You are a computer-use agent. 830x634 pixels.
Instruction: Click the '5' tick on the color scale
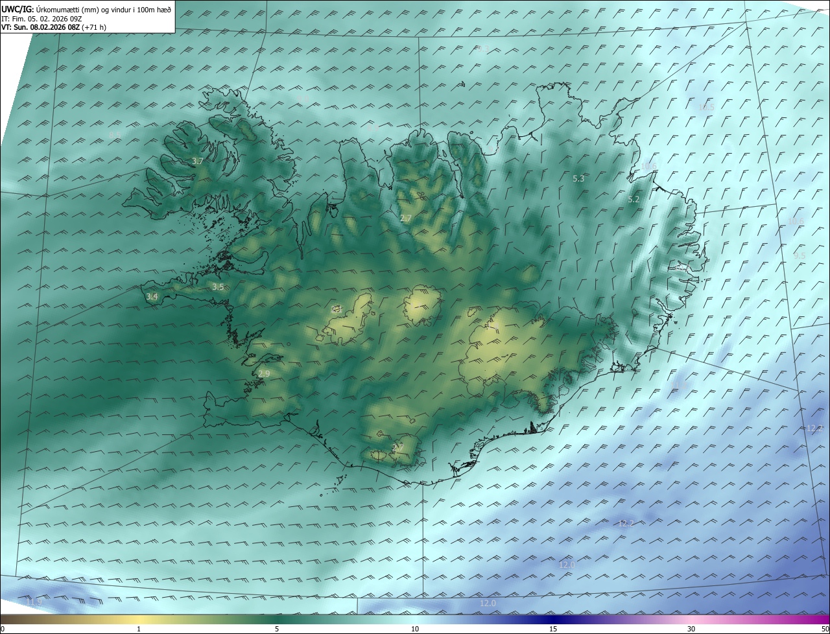(277, 629)
